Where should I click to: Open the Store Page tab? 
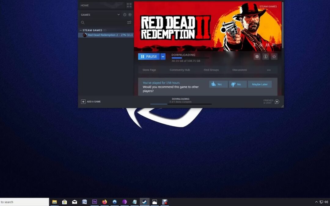[149, 70]
